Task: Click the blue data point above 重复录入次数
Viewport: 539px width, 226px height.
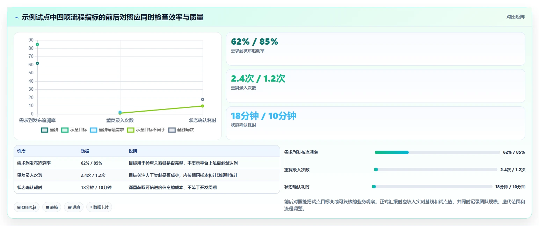Action: (120, 112)
